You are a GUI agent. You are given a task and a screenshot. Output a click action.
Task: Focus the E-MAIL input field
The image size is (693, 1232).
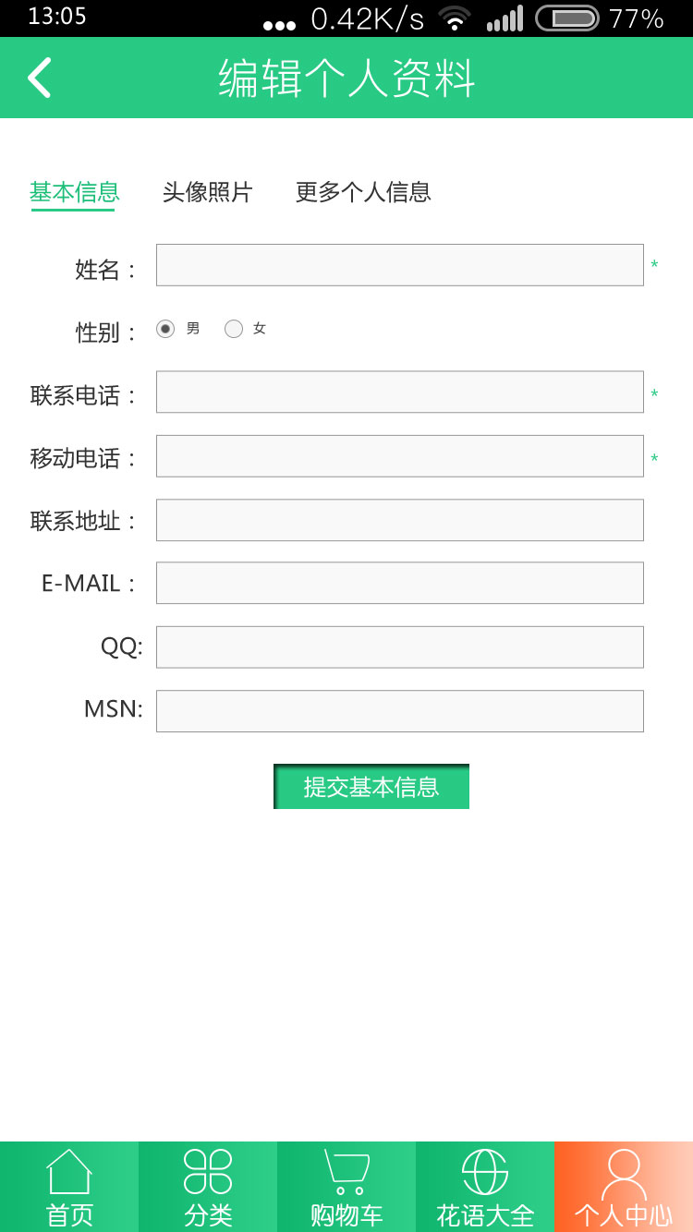(400, 583)
